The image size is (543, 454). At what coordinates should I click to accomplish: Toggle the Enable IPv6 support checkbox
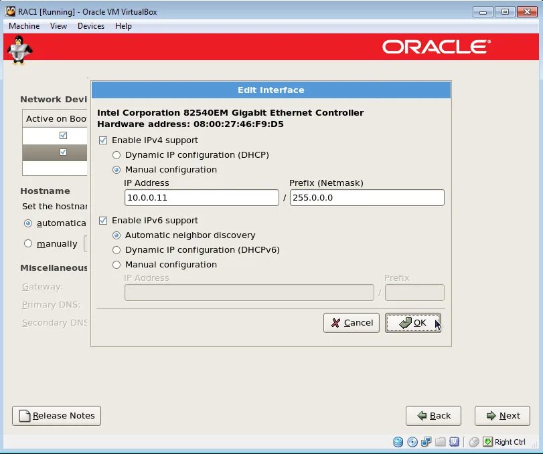(x=103, y=220)
